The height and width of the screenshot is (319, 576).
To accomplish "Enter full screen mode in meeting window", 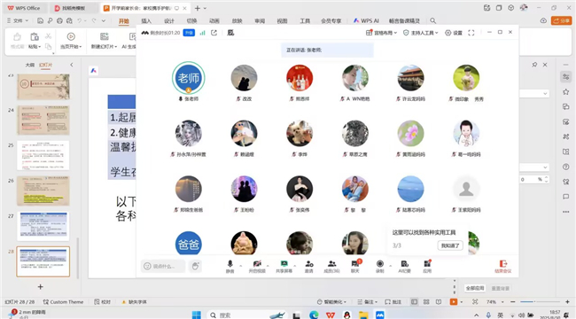I will coord(471,33).
